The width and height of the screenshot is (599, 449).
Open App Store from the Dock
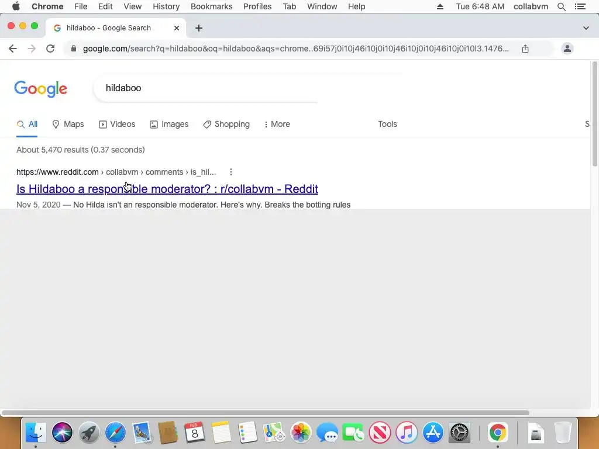(x=433, y=433)
